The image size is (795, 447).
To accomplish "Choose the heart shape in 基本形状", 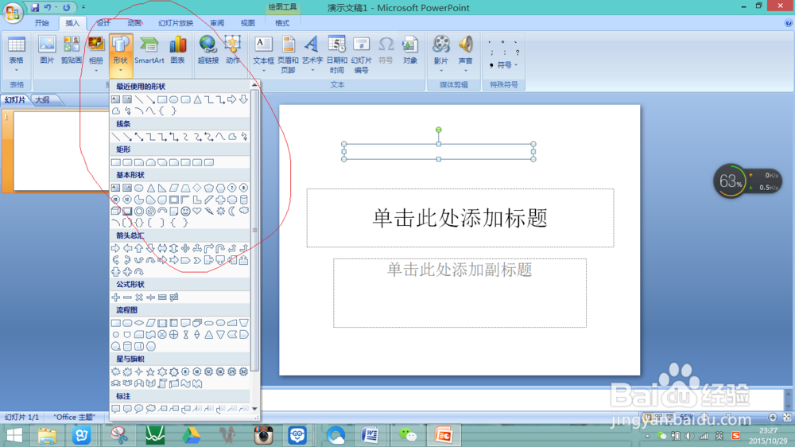I will 197,211.
